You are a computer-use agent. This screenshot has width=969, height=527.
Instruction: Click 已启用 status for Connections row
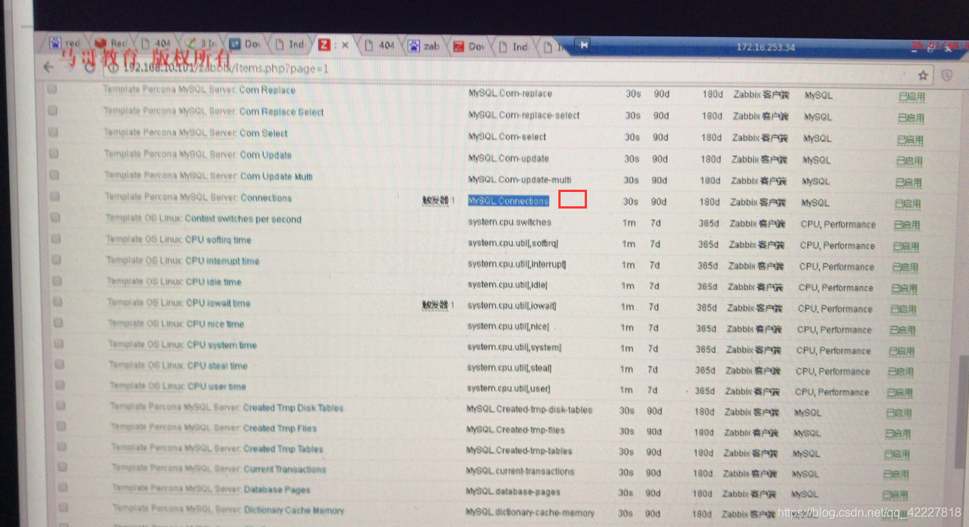pyautogui.click(x=908, y=204)
